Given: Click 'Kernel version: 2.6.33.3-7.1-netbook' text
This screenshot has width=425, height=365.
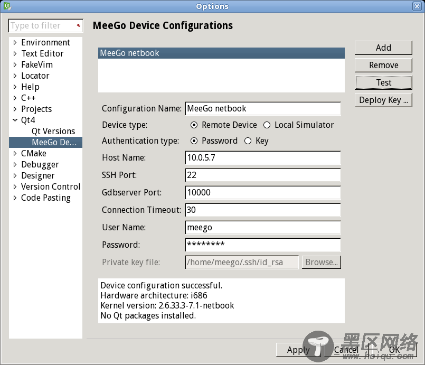Looking at the screenshot, I should [x=167, y=306].
